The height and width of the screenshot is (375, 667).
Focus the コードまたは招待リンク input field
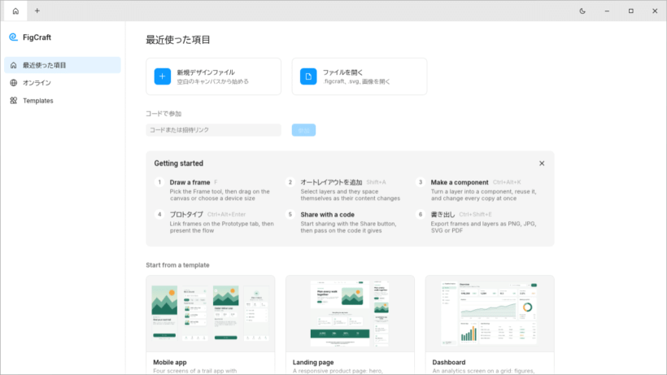coord(214,130)
